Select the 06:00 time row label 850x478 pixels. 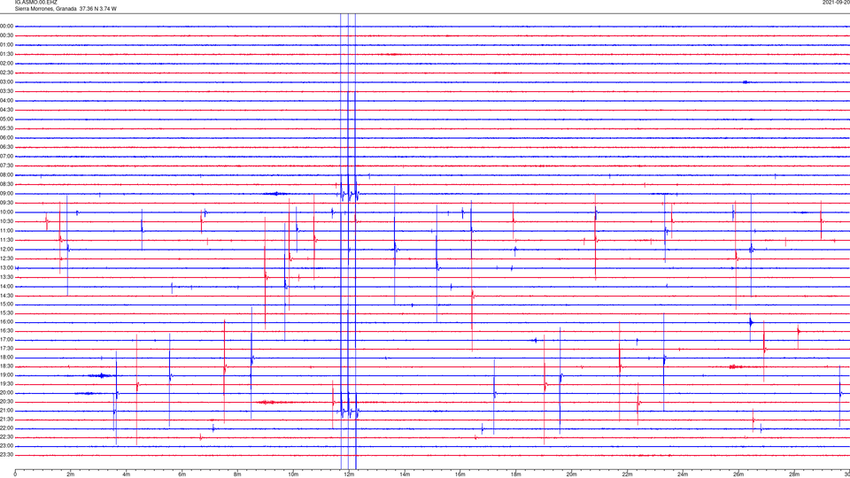pyautogui.click(x=6, y=138)
